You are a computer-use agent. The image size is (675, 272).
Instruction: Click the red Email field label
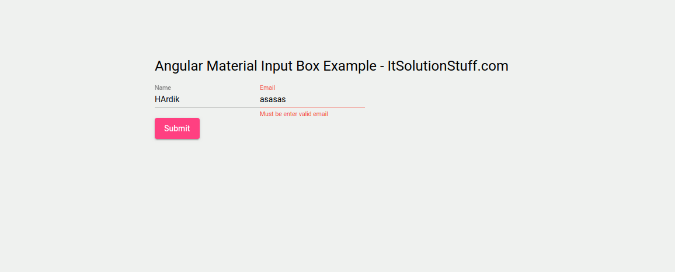(267, 88)
